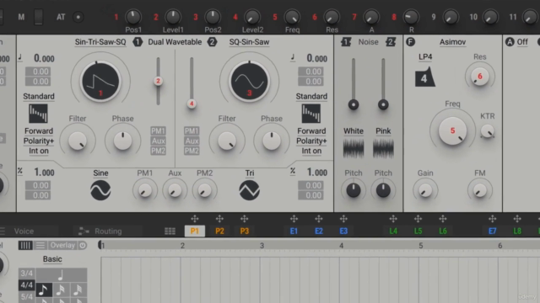Viewport: 540px width, 303px height.
Task: Toggle left PM2 modulation button
Action: (158, 151)
